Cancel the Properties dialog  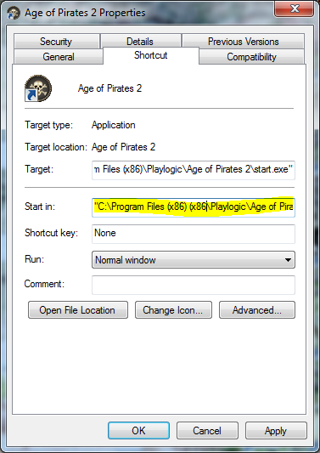tap(207, 431)
